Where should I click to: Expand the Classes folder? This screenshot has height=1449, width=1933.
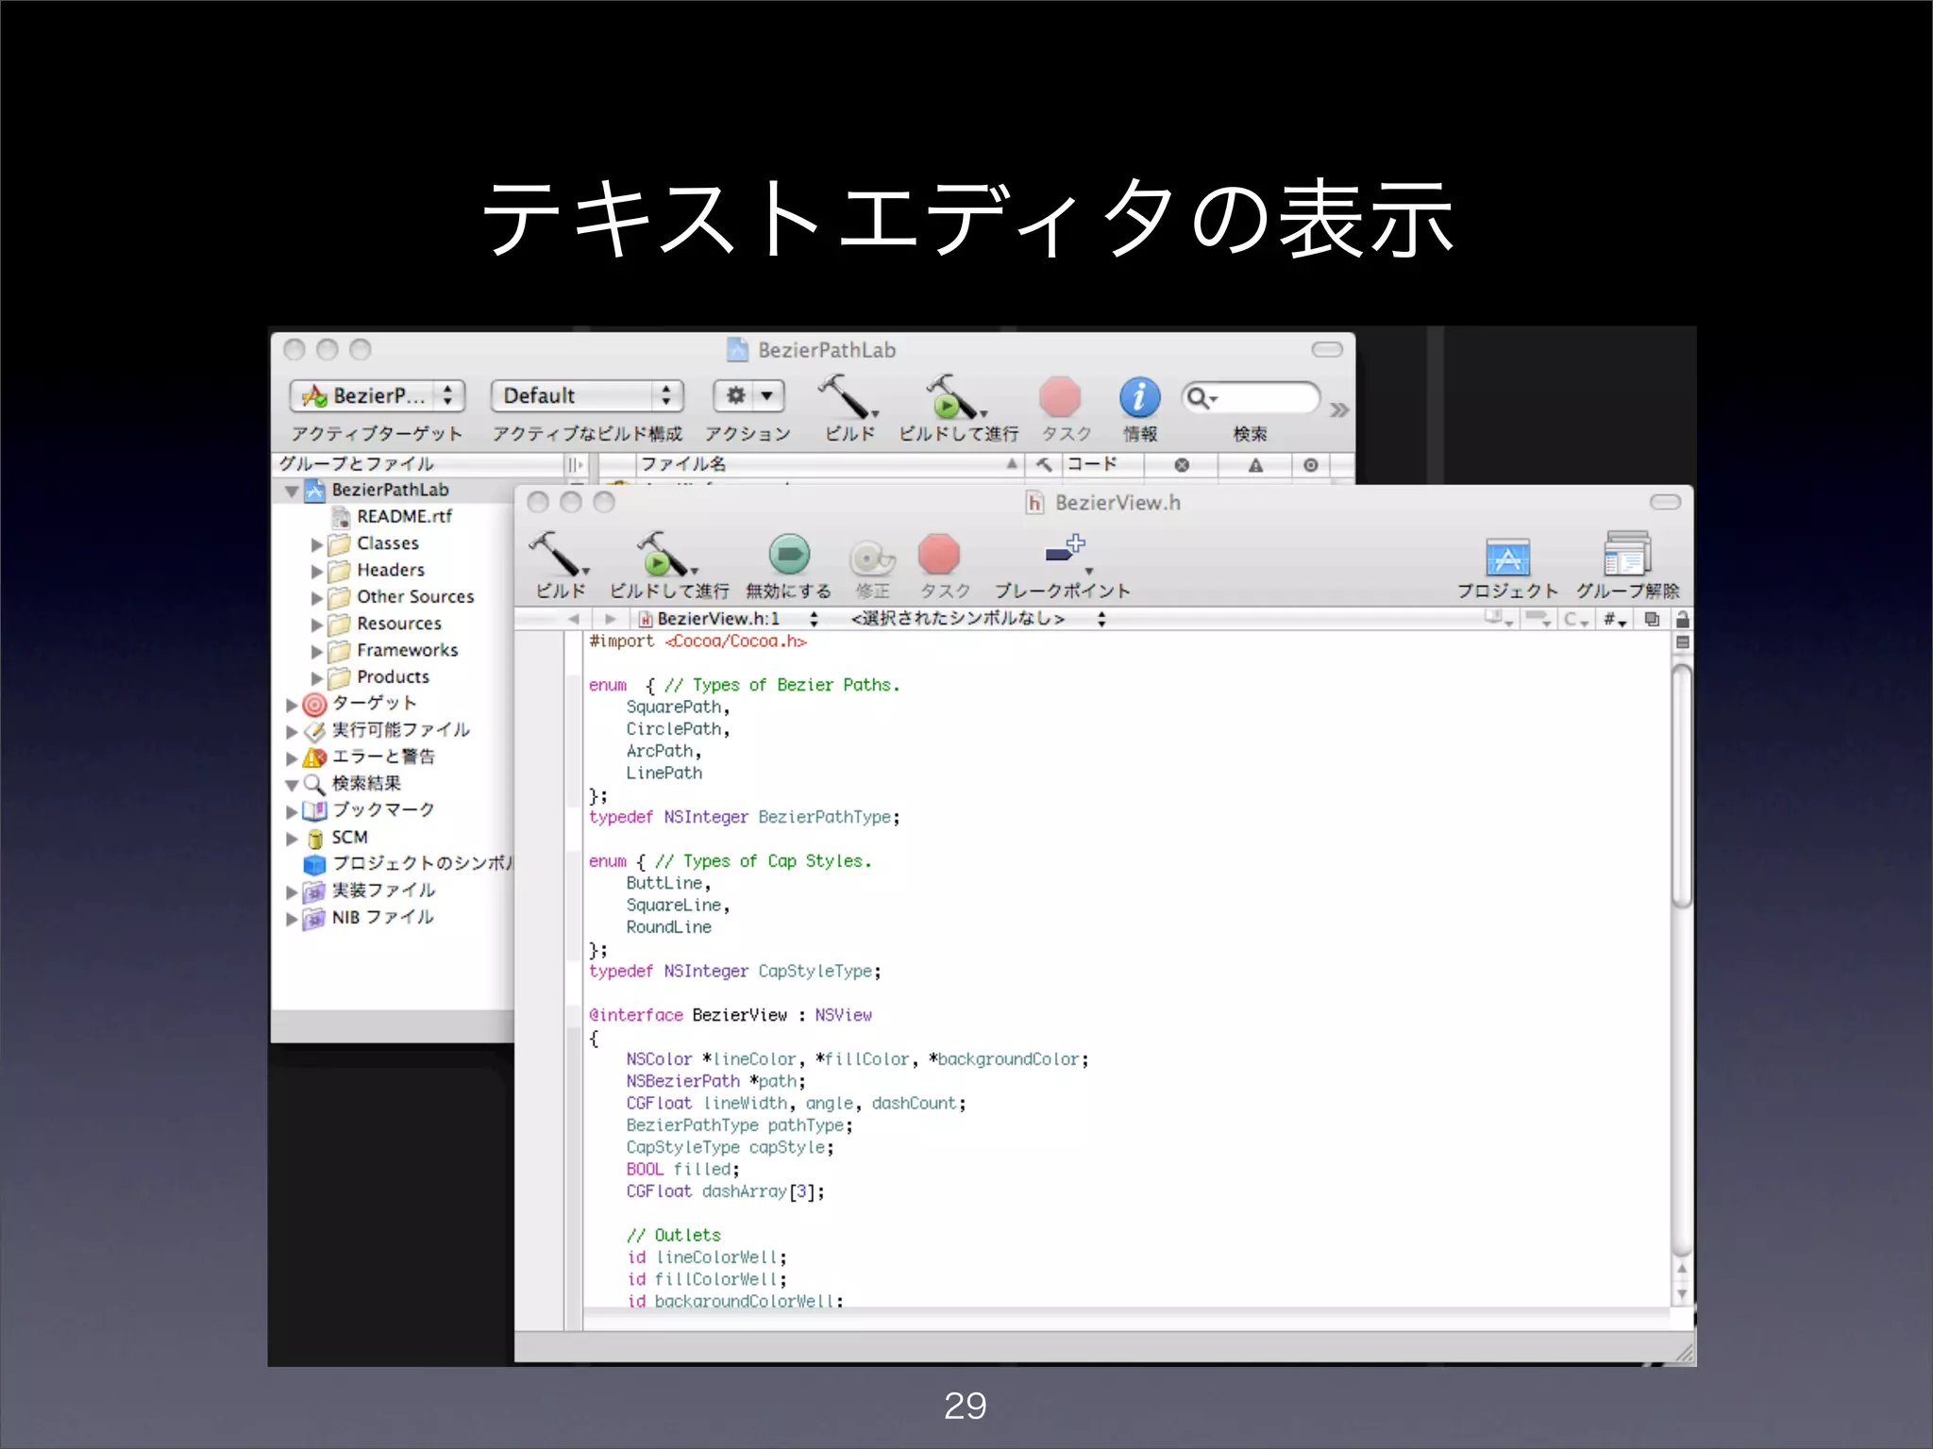click(317, 544)
